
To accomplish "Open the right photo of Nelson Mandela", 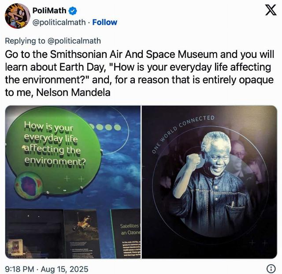I will click(209, 182).
